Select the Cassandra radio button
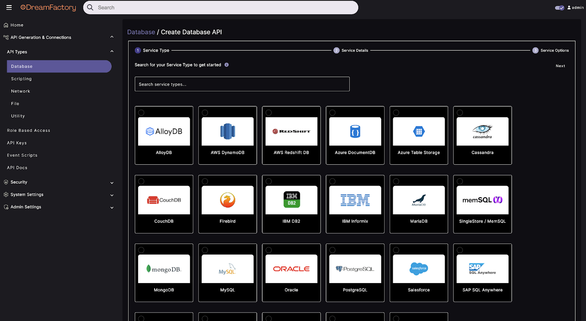Viewport: 586px width, 321px height. (x=460, y=113)
